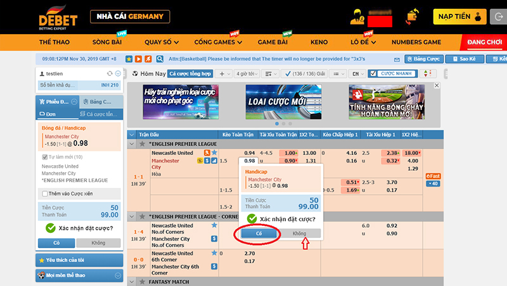
Task: Select the second carousel dot
Action: click(283, 123)
